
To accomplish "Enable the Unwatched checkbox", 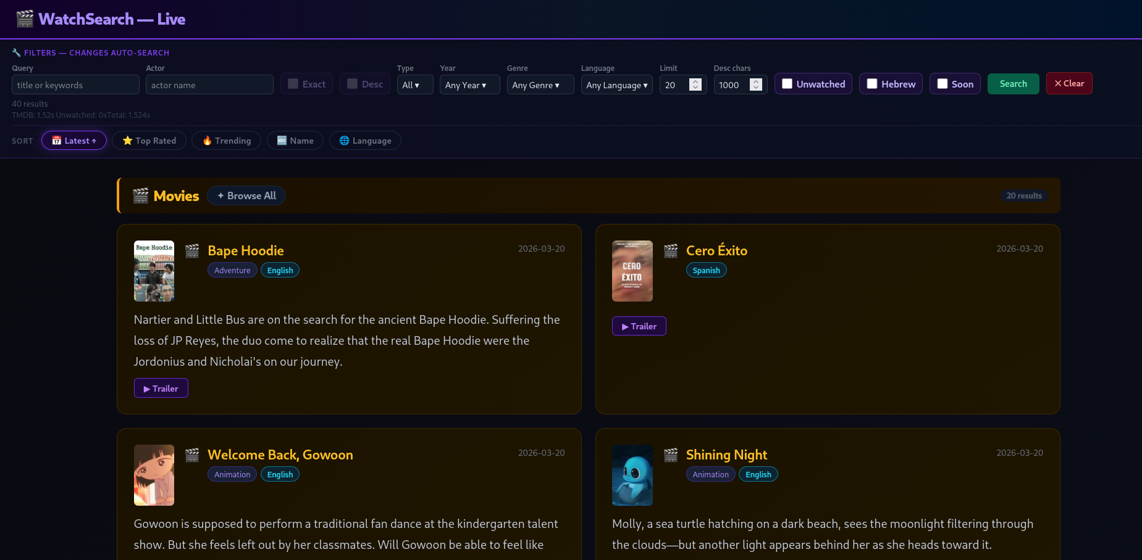I will (787, 84).
